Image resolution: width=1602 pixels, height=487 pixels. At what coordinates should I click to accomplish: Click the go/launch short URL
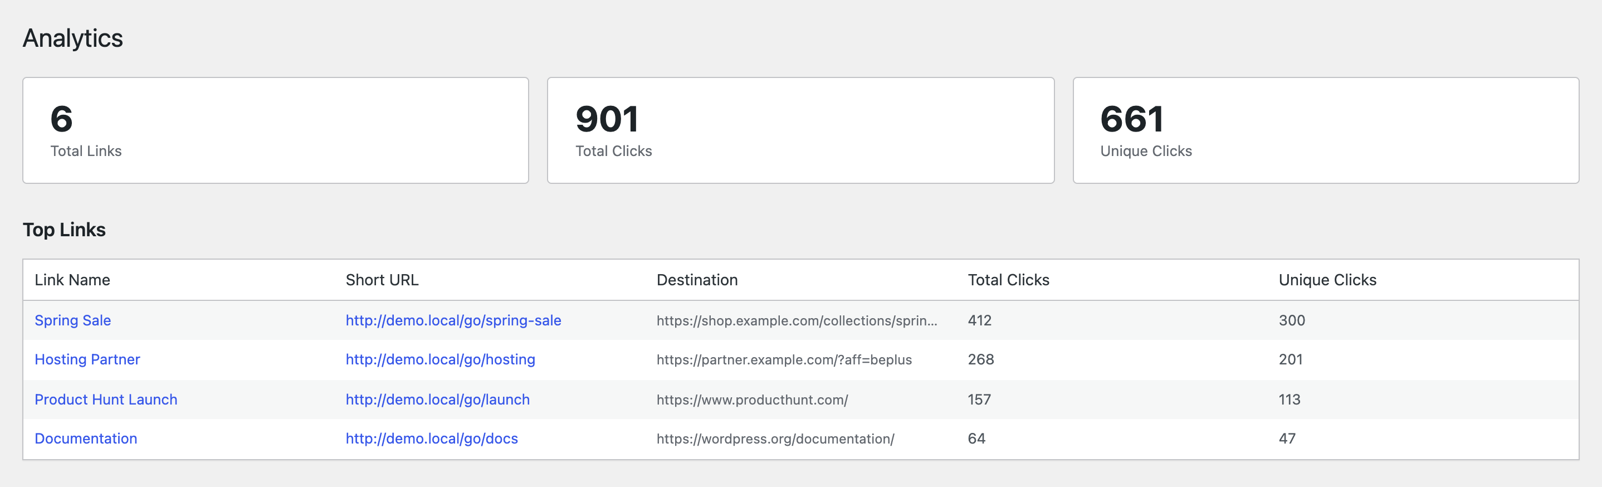click(438, 400)
